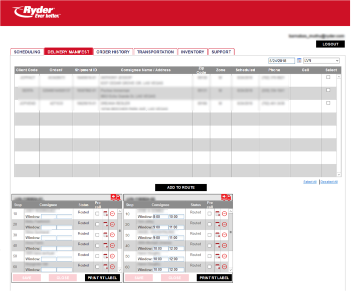Remove stop 20 from left route
The width and height of the screenshot is (354, 297).
pos(112,224)
